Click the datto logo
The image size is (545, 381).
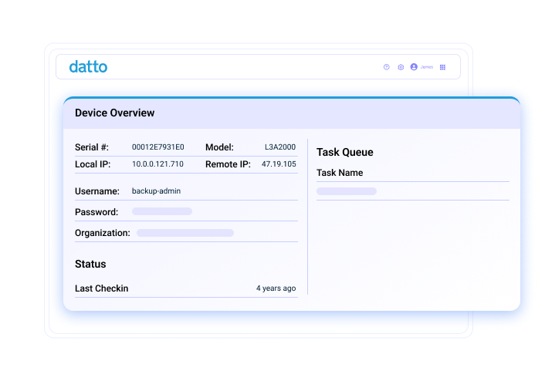88,66
